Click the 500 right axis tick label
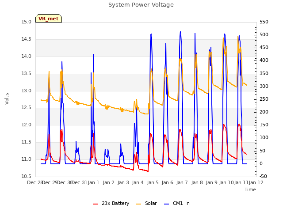Viewport: 283px width, 212px height. [x=264, y=34]
